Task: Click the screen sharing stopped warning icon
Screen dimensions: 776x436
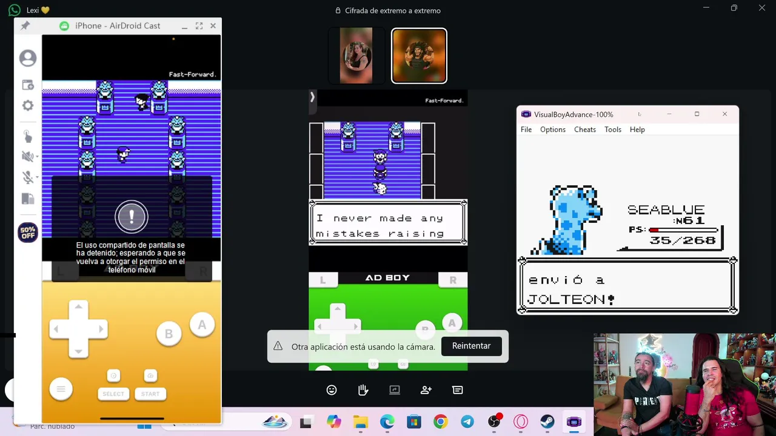Action: point(132,217)
